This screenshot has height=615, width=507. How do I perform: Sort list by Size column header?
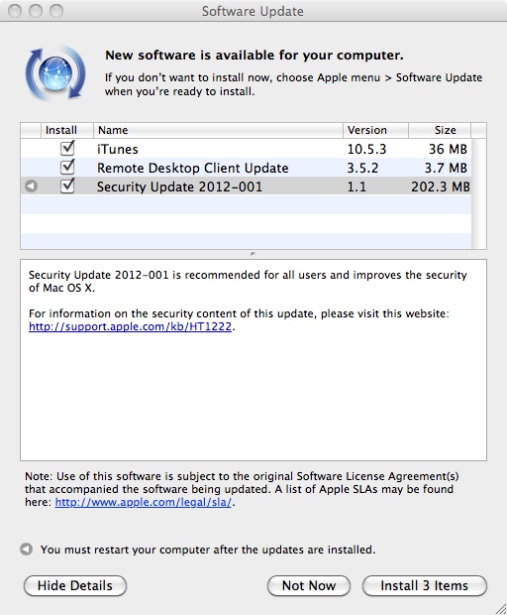pos(440,130)
